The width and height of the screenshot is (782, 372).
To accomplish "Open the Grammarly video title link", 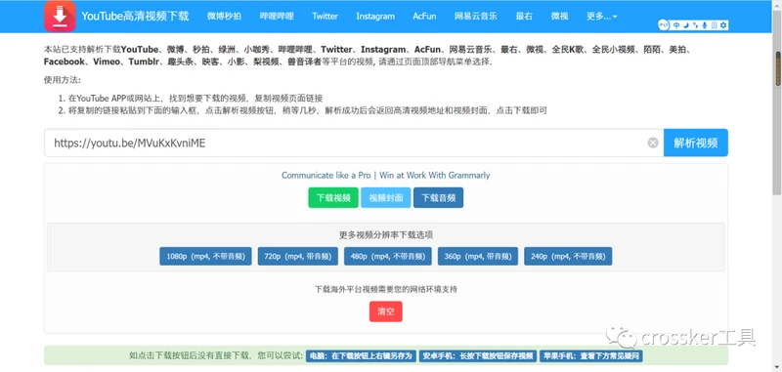I will click(x=385, y=176).
